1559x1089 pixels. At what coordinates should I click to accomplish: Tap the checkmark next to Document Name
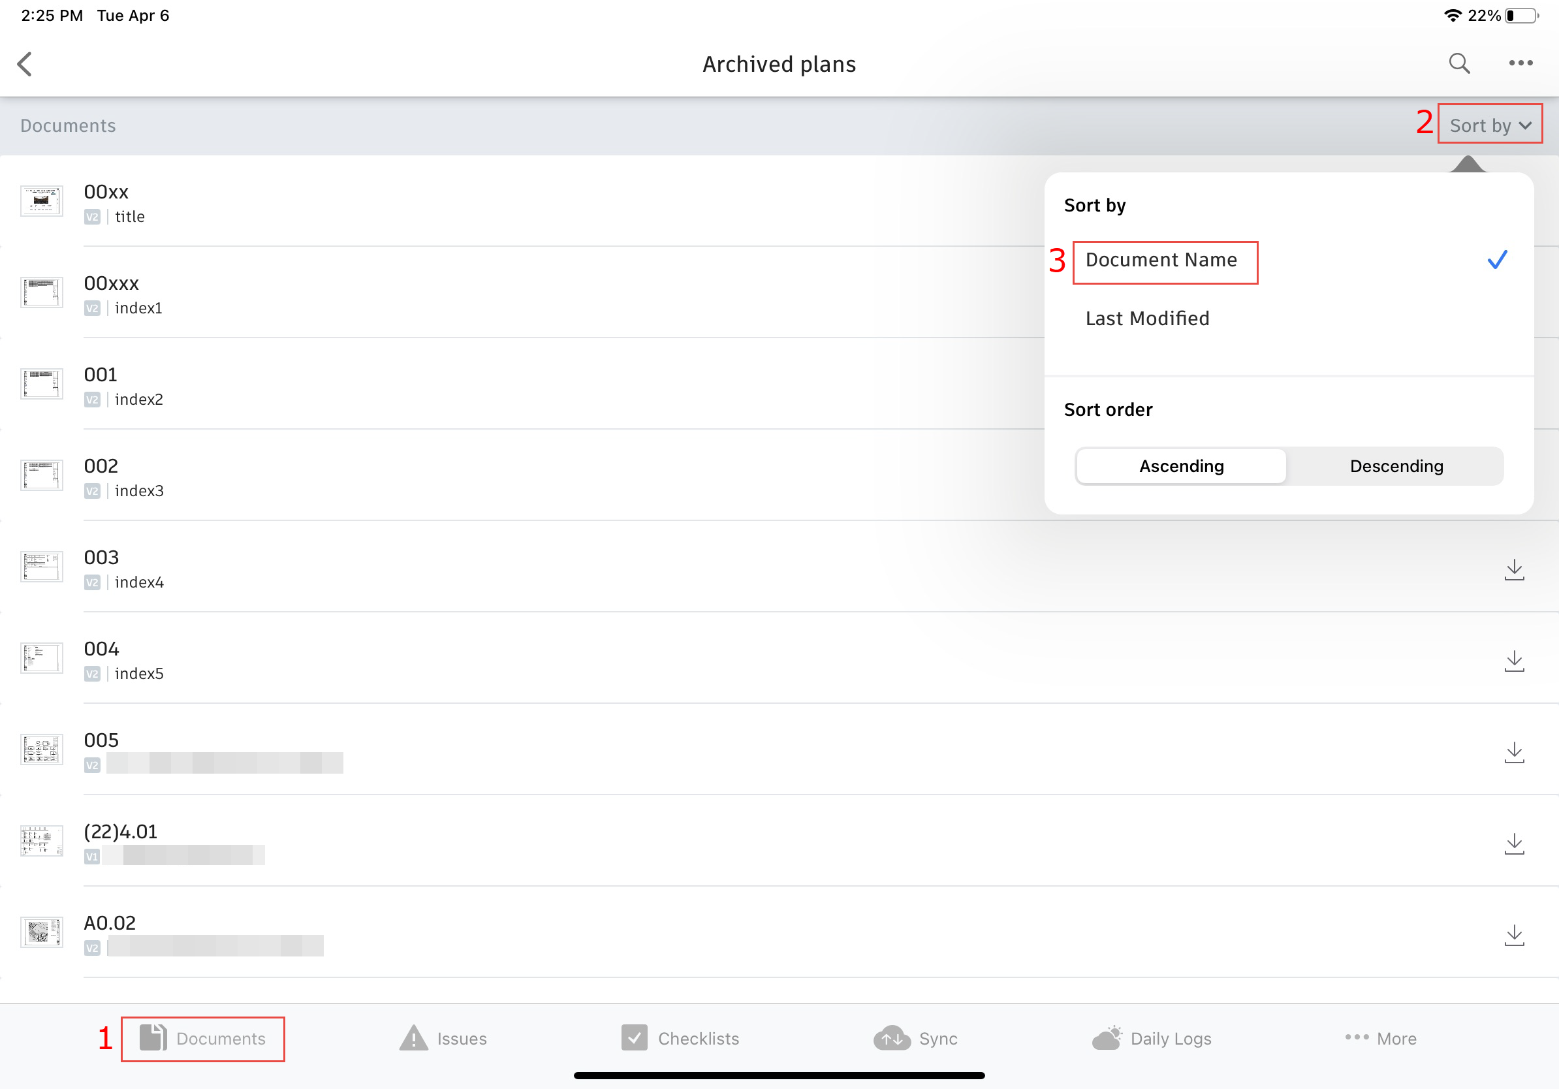click(1496, 259)
